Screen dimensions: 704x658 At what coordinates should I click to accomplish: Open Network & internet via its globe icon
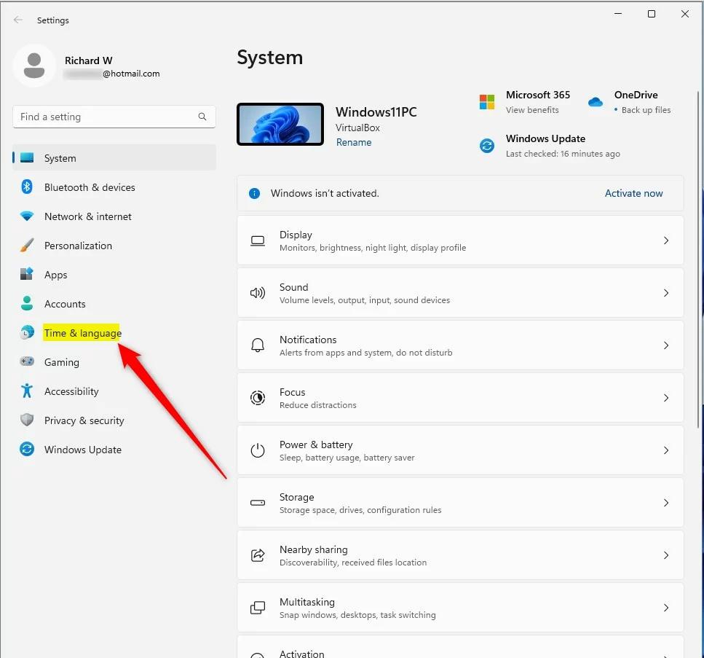(27, 216)
